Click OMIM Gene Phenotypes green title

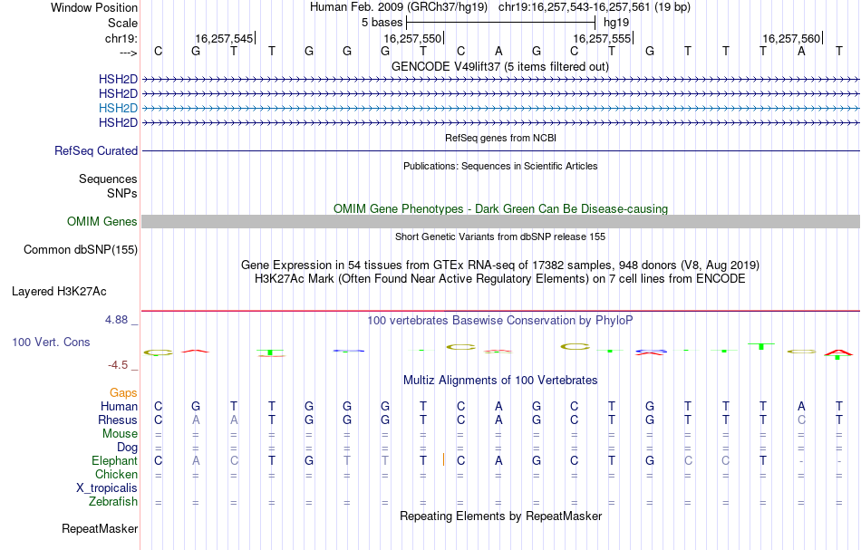pos(500,209)
